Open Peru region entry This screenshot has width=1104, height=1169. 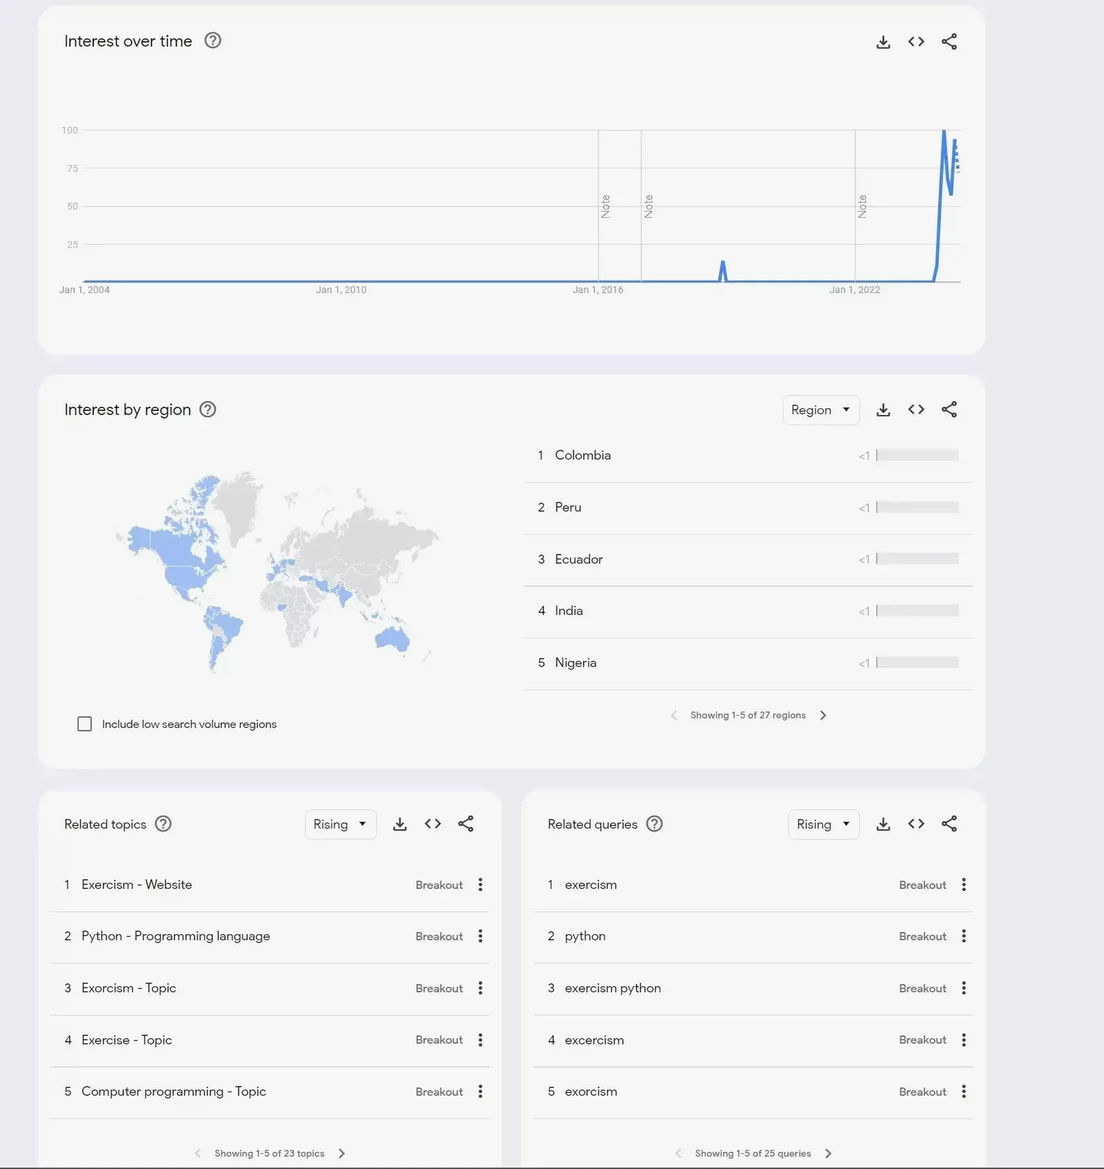coord(748,507)
